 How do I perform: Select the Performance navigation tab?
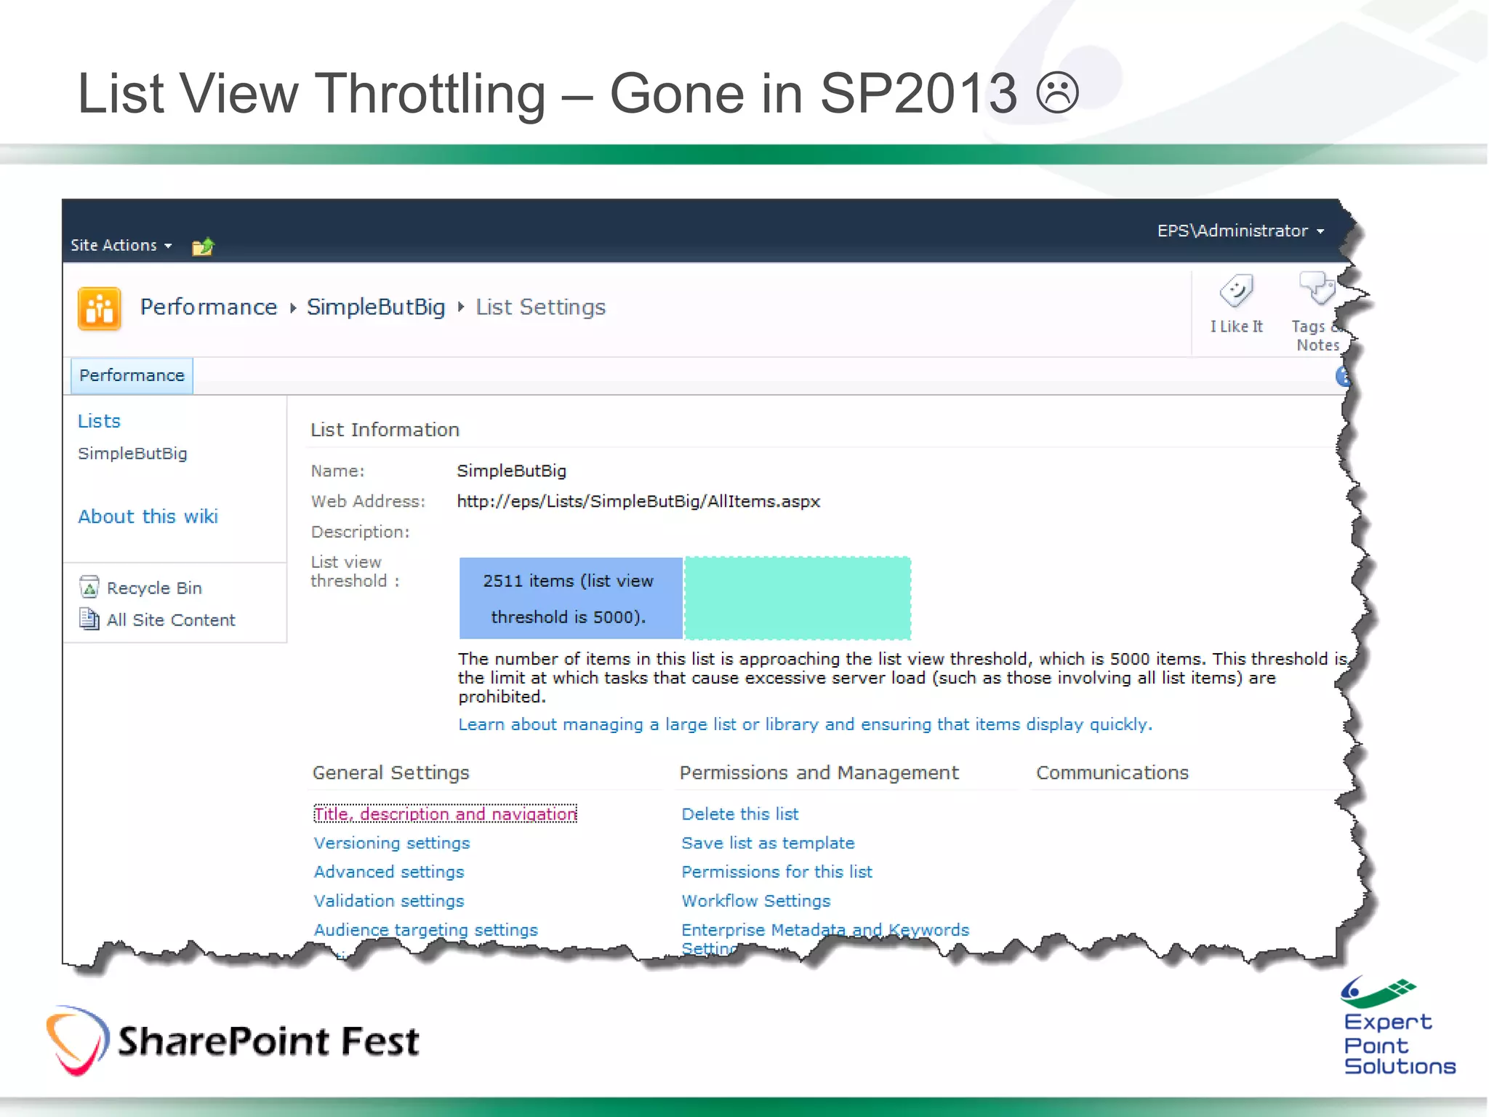click(x=132, y=375)
